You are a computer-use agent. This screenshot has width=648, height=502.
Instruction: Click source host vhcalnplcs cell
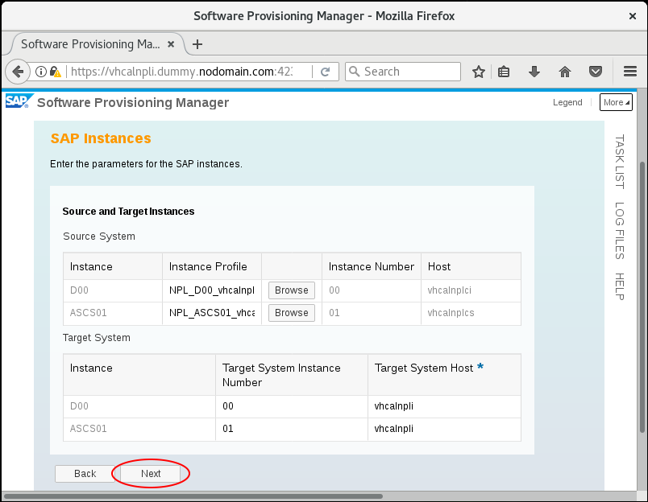[471, 313]
